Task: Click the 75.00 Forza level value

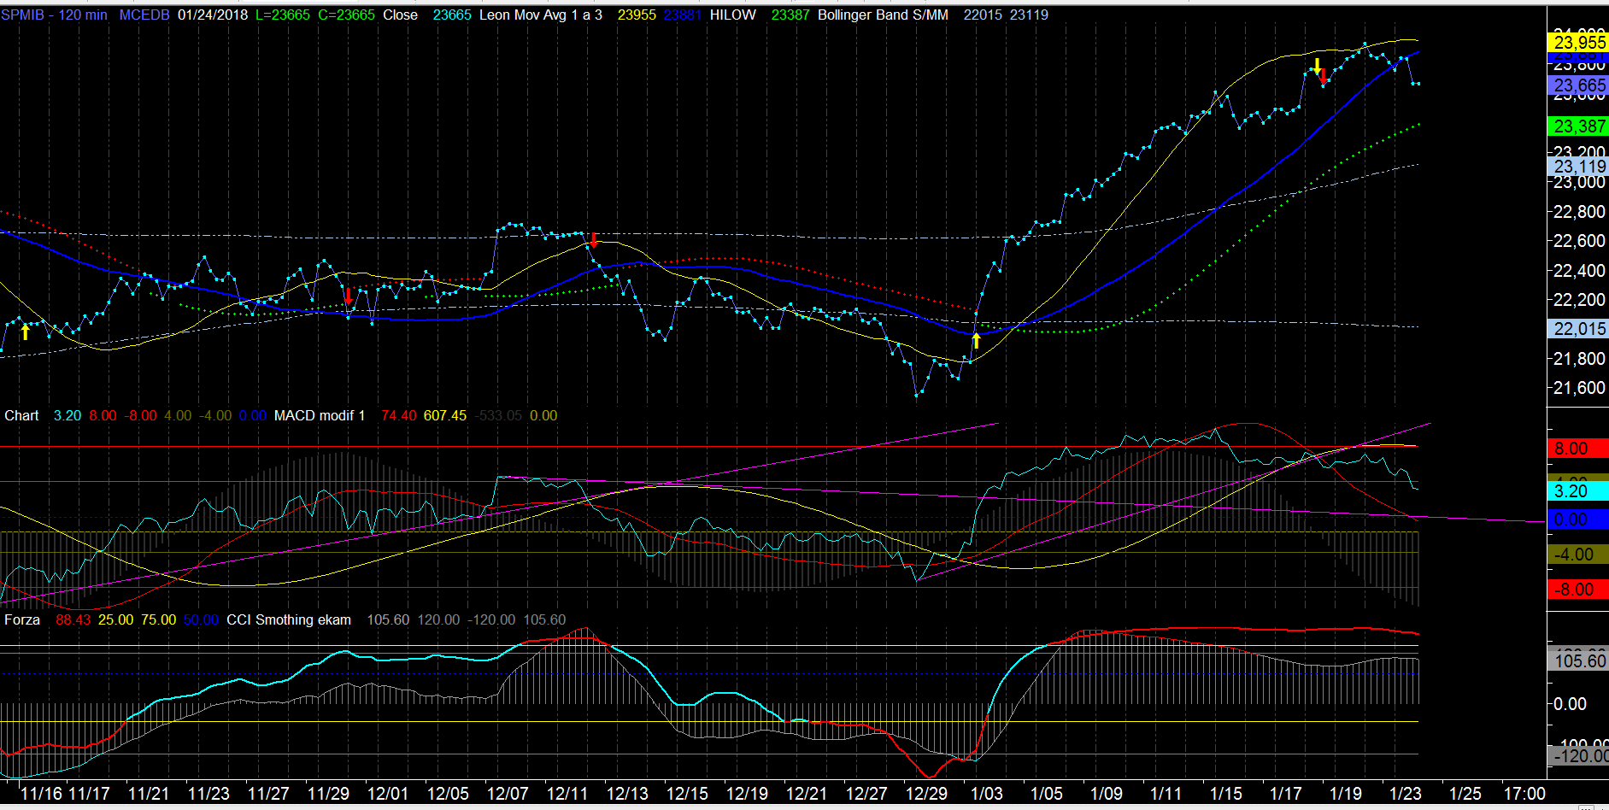Action: click(x=158, y=619)
